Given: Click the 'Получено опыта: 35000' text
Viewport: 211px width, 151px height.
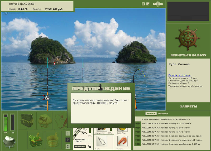Looking at the screenshot, I should point(22,4).
